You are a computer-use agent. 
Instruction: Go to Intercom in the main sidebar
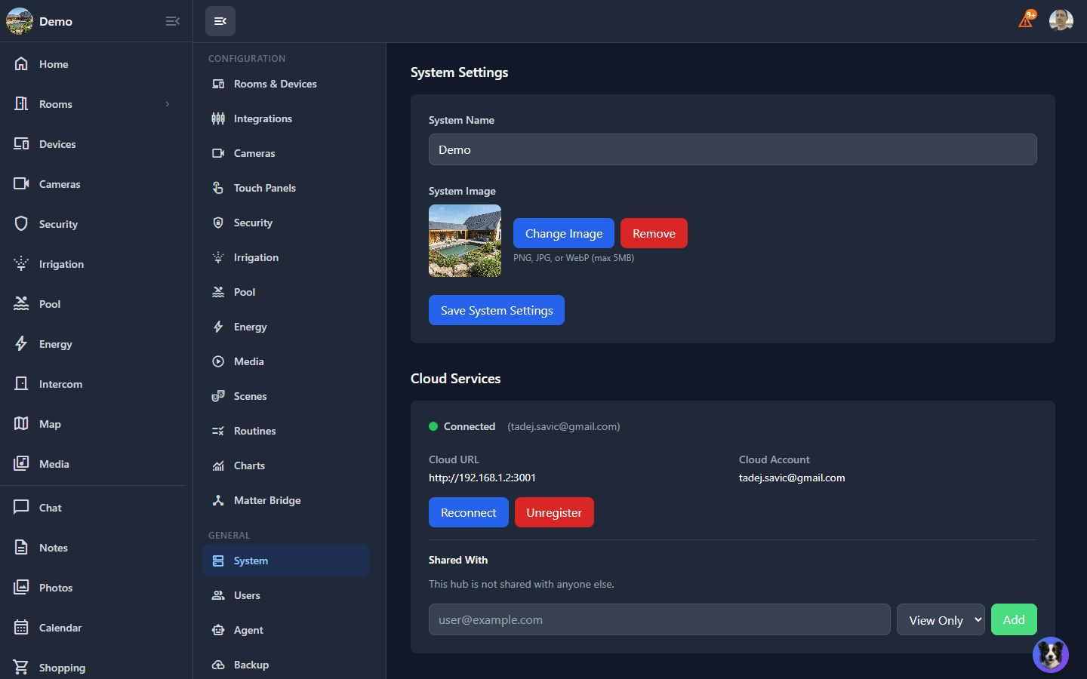[60, 384]
